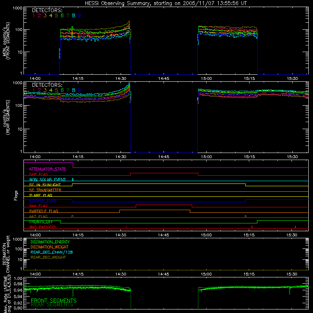Click the SC_TRANSMITTER flag label
The image size is (313, 313).
coord(45,190)
